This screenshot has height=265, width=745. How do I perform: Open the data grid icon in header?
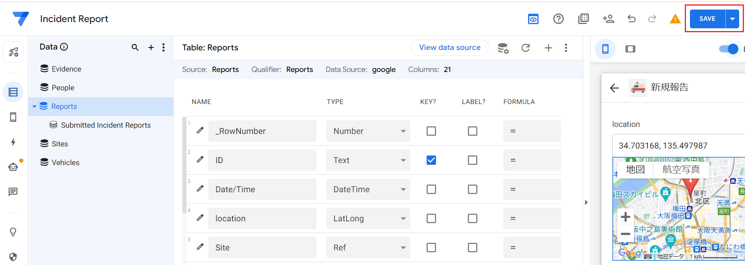click(583, 19)
